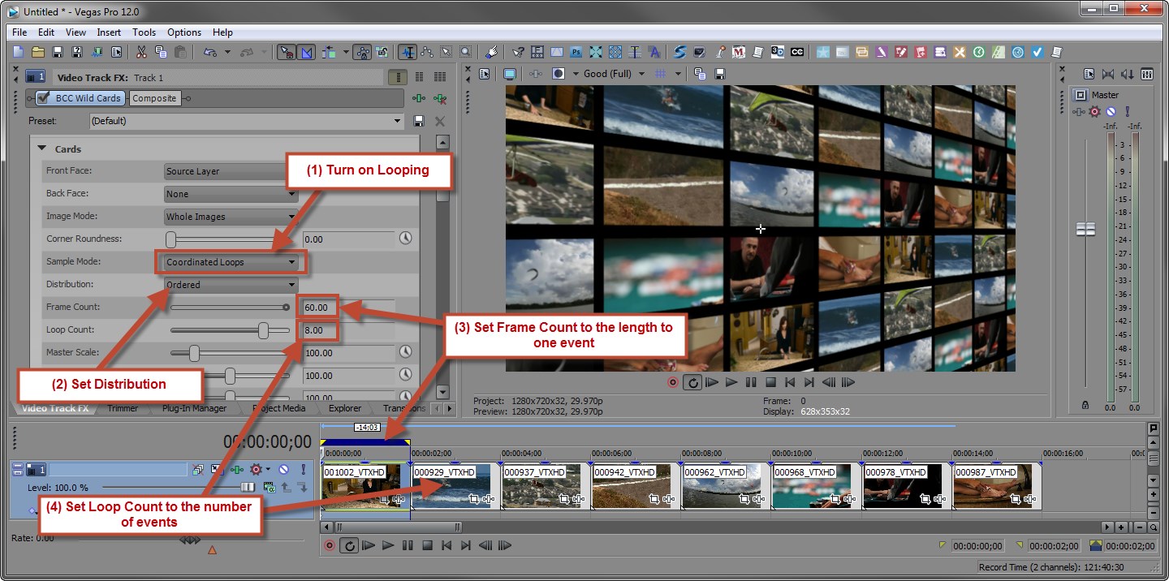
Task: Click the Undo toolbar icon
Action: pos(209,51)
